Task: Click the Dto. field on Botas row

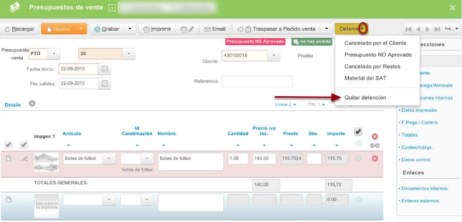Action: tap(314, 158)
